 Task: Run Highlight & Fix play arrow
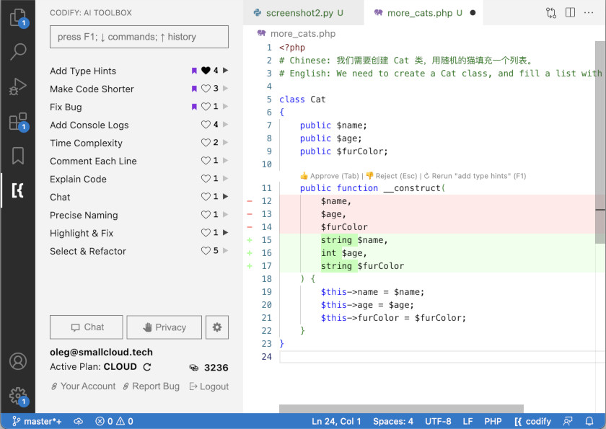(225, 232)
